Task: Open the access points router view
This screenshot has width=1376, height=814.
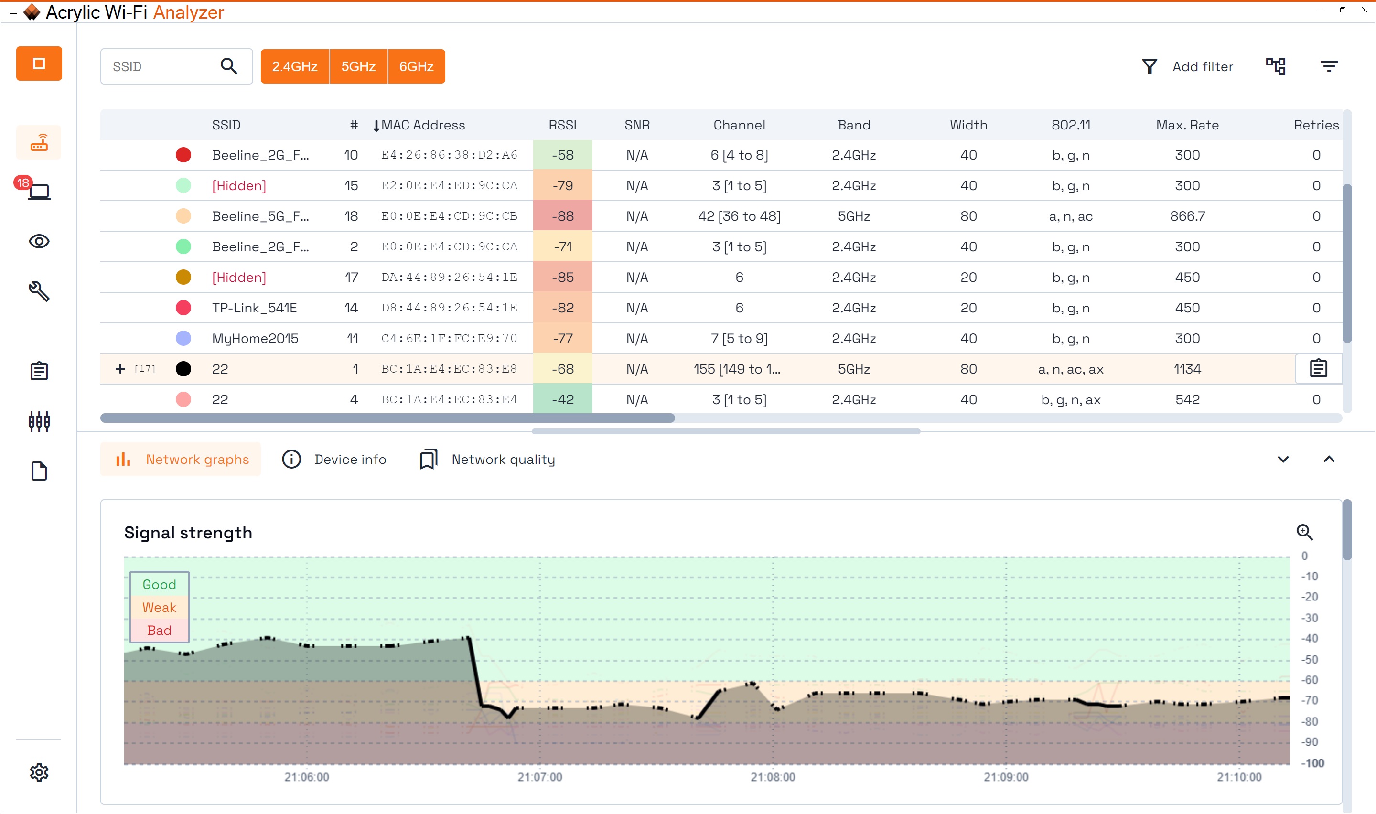Action: tap(39, 143)
